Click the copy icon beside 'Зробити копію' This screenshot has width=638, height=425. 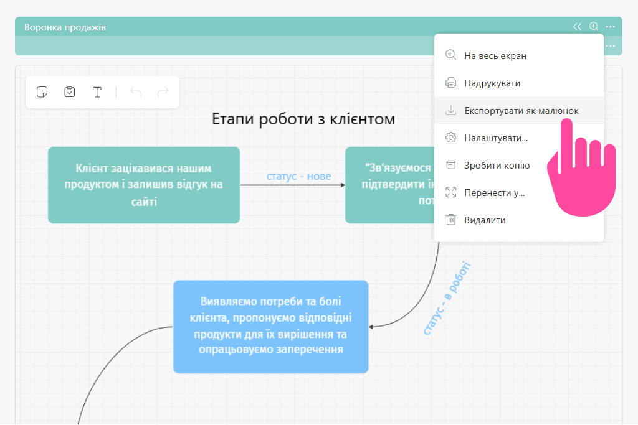pos(451,164)
